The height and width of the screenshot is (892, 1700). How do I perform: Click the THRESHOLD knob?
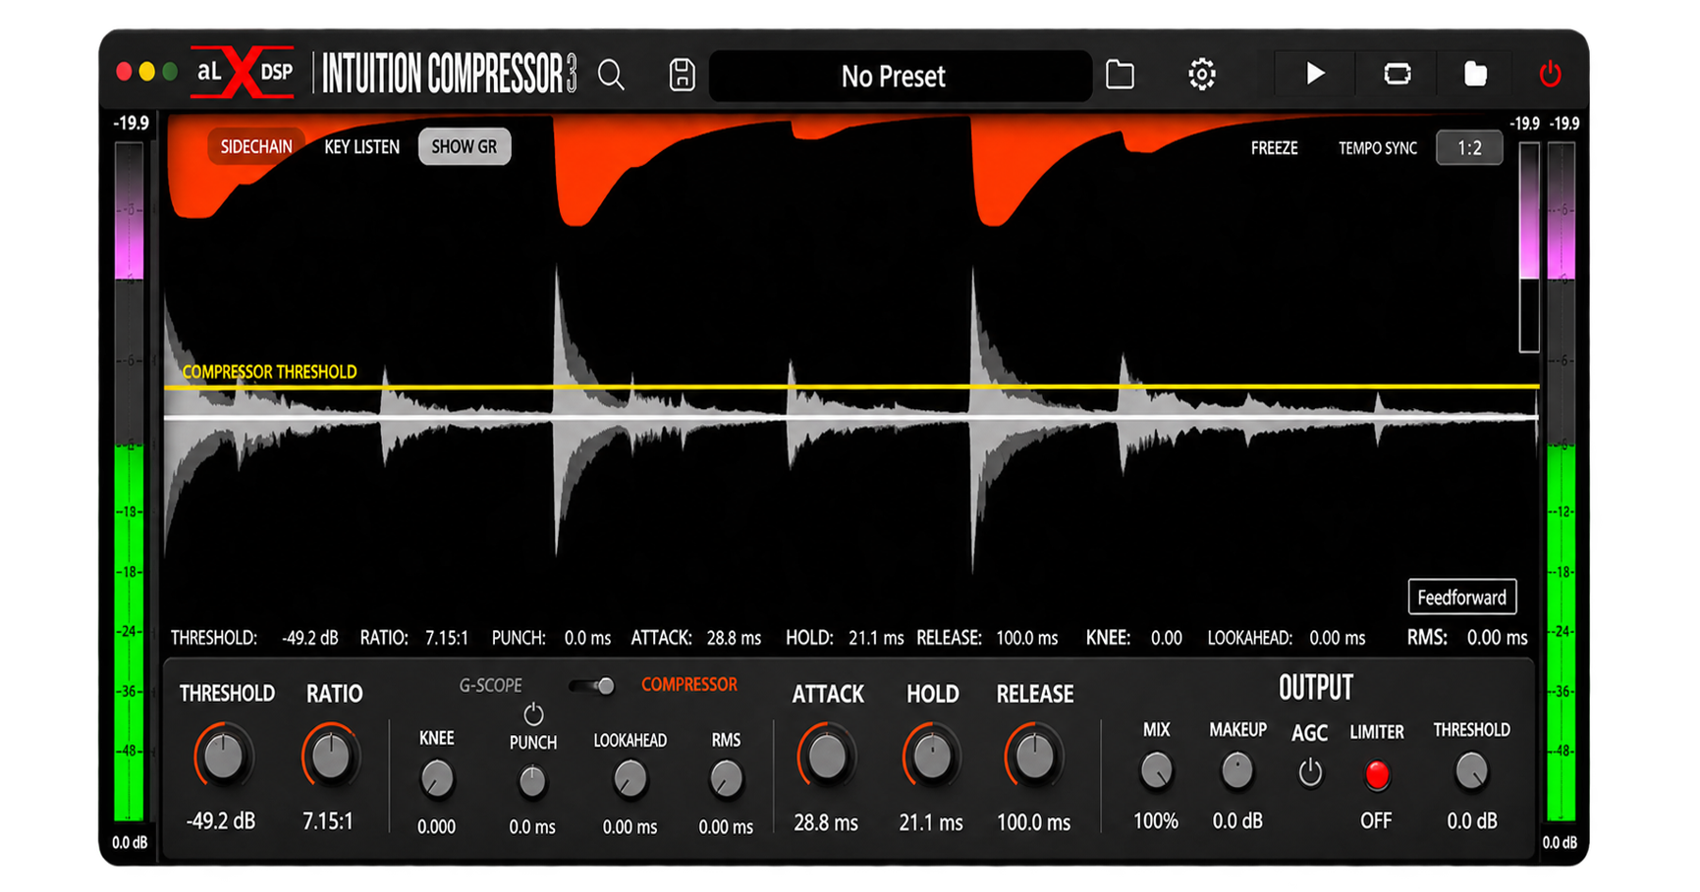click(x=224, y=757)
